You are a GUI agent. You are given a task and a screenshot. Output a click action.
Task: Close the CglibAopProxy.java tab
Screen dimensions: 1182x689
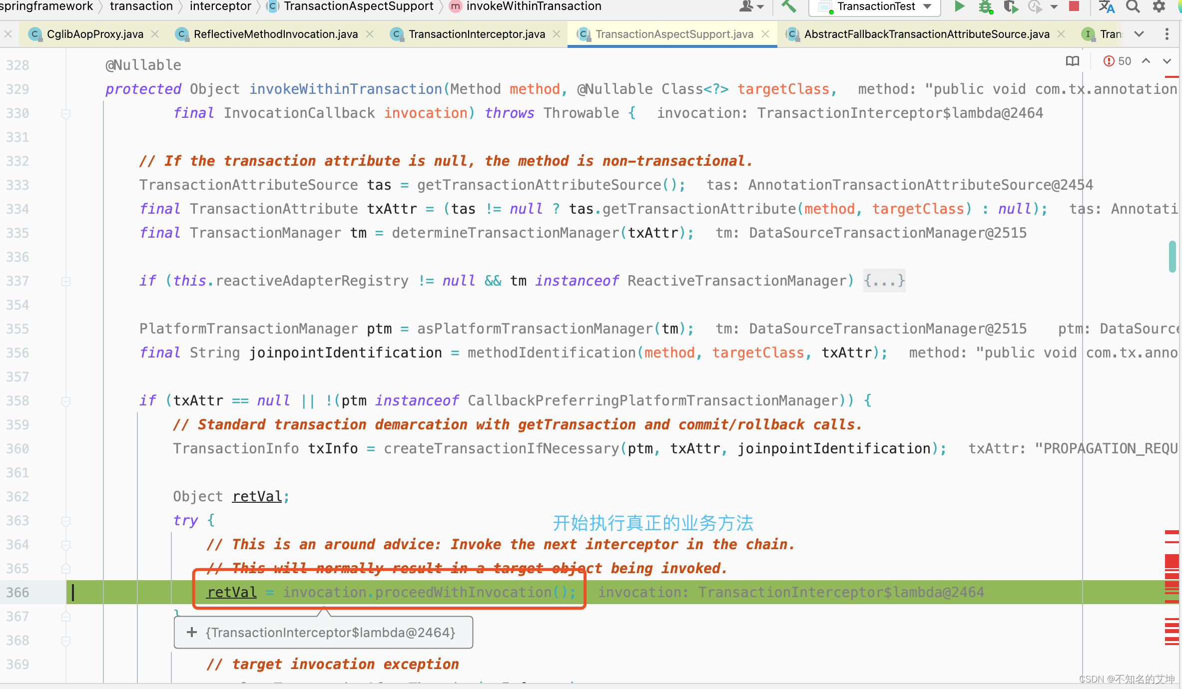[x=155, y=34]
